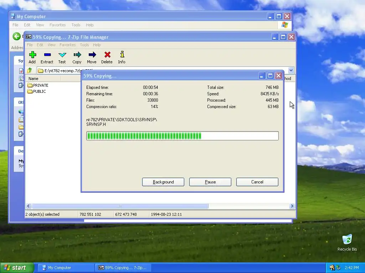Select the Move toolbar icon

click(92, 57)
